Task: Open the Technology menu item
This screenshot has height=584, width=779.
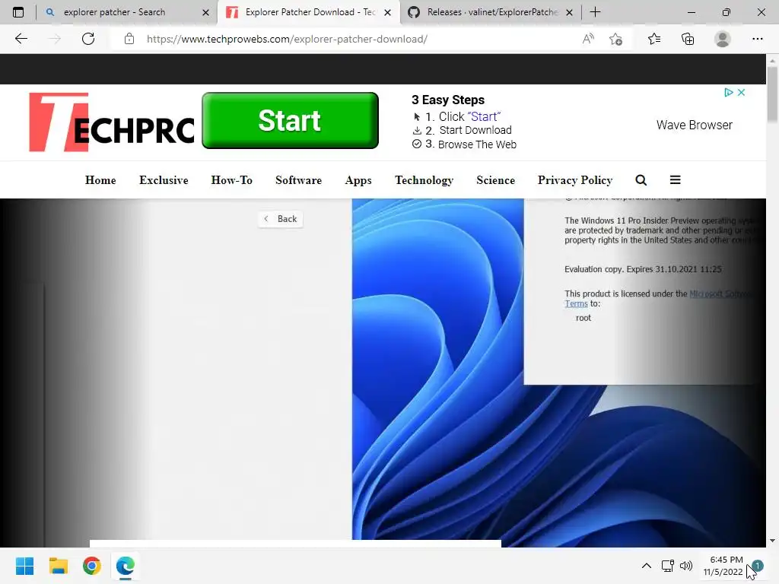Action: (x=424, y=180)
